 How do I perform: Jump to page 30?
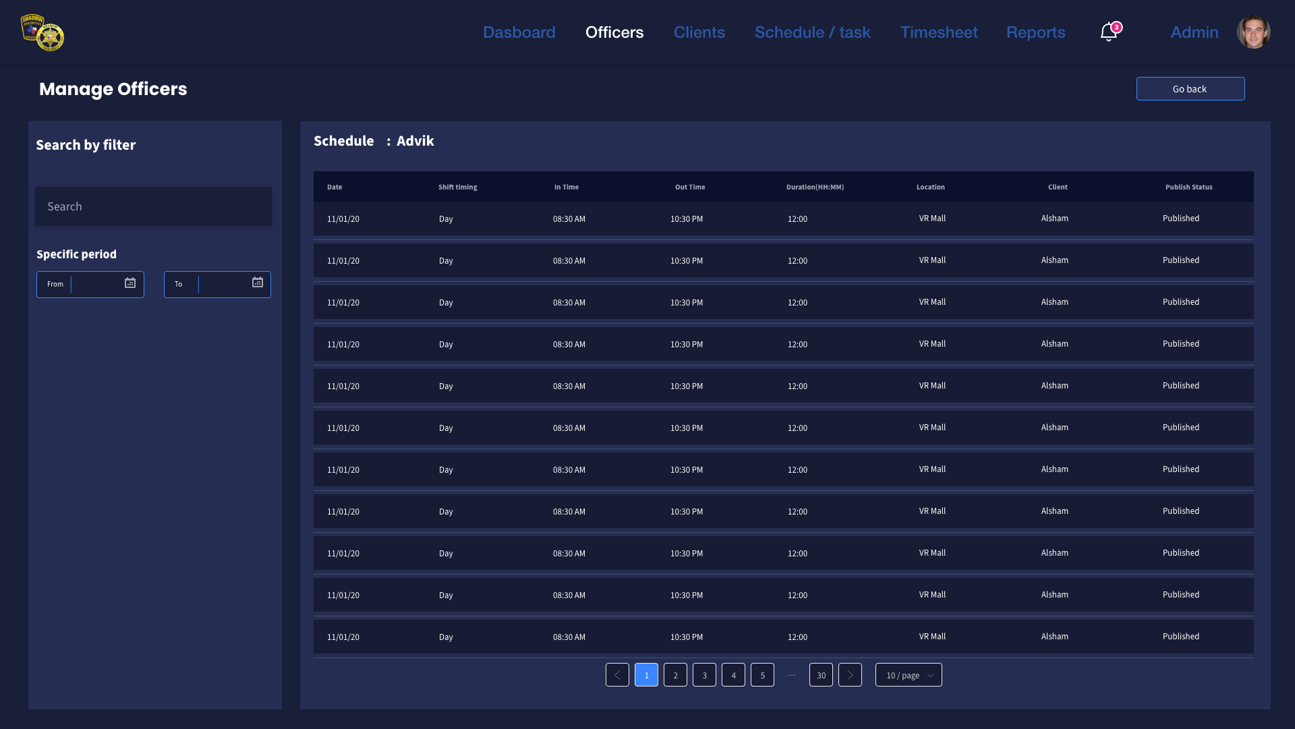tap(821, 675)
